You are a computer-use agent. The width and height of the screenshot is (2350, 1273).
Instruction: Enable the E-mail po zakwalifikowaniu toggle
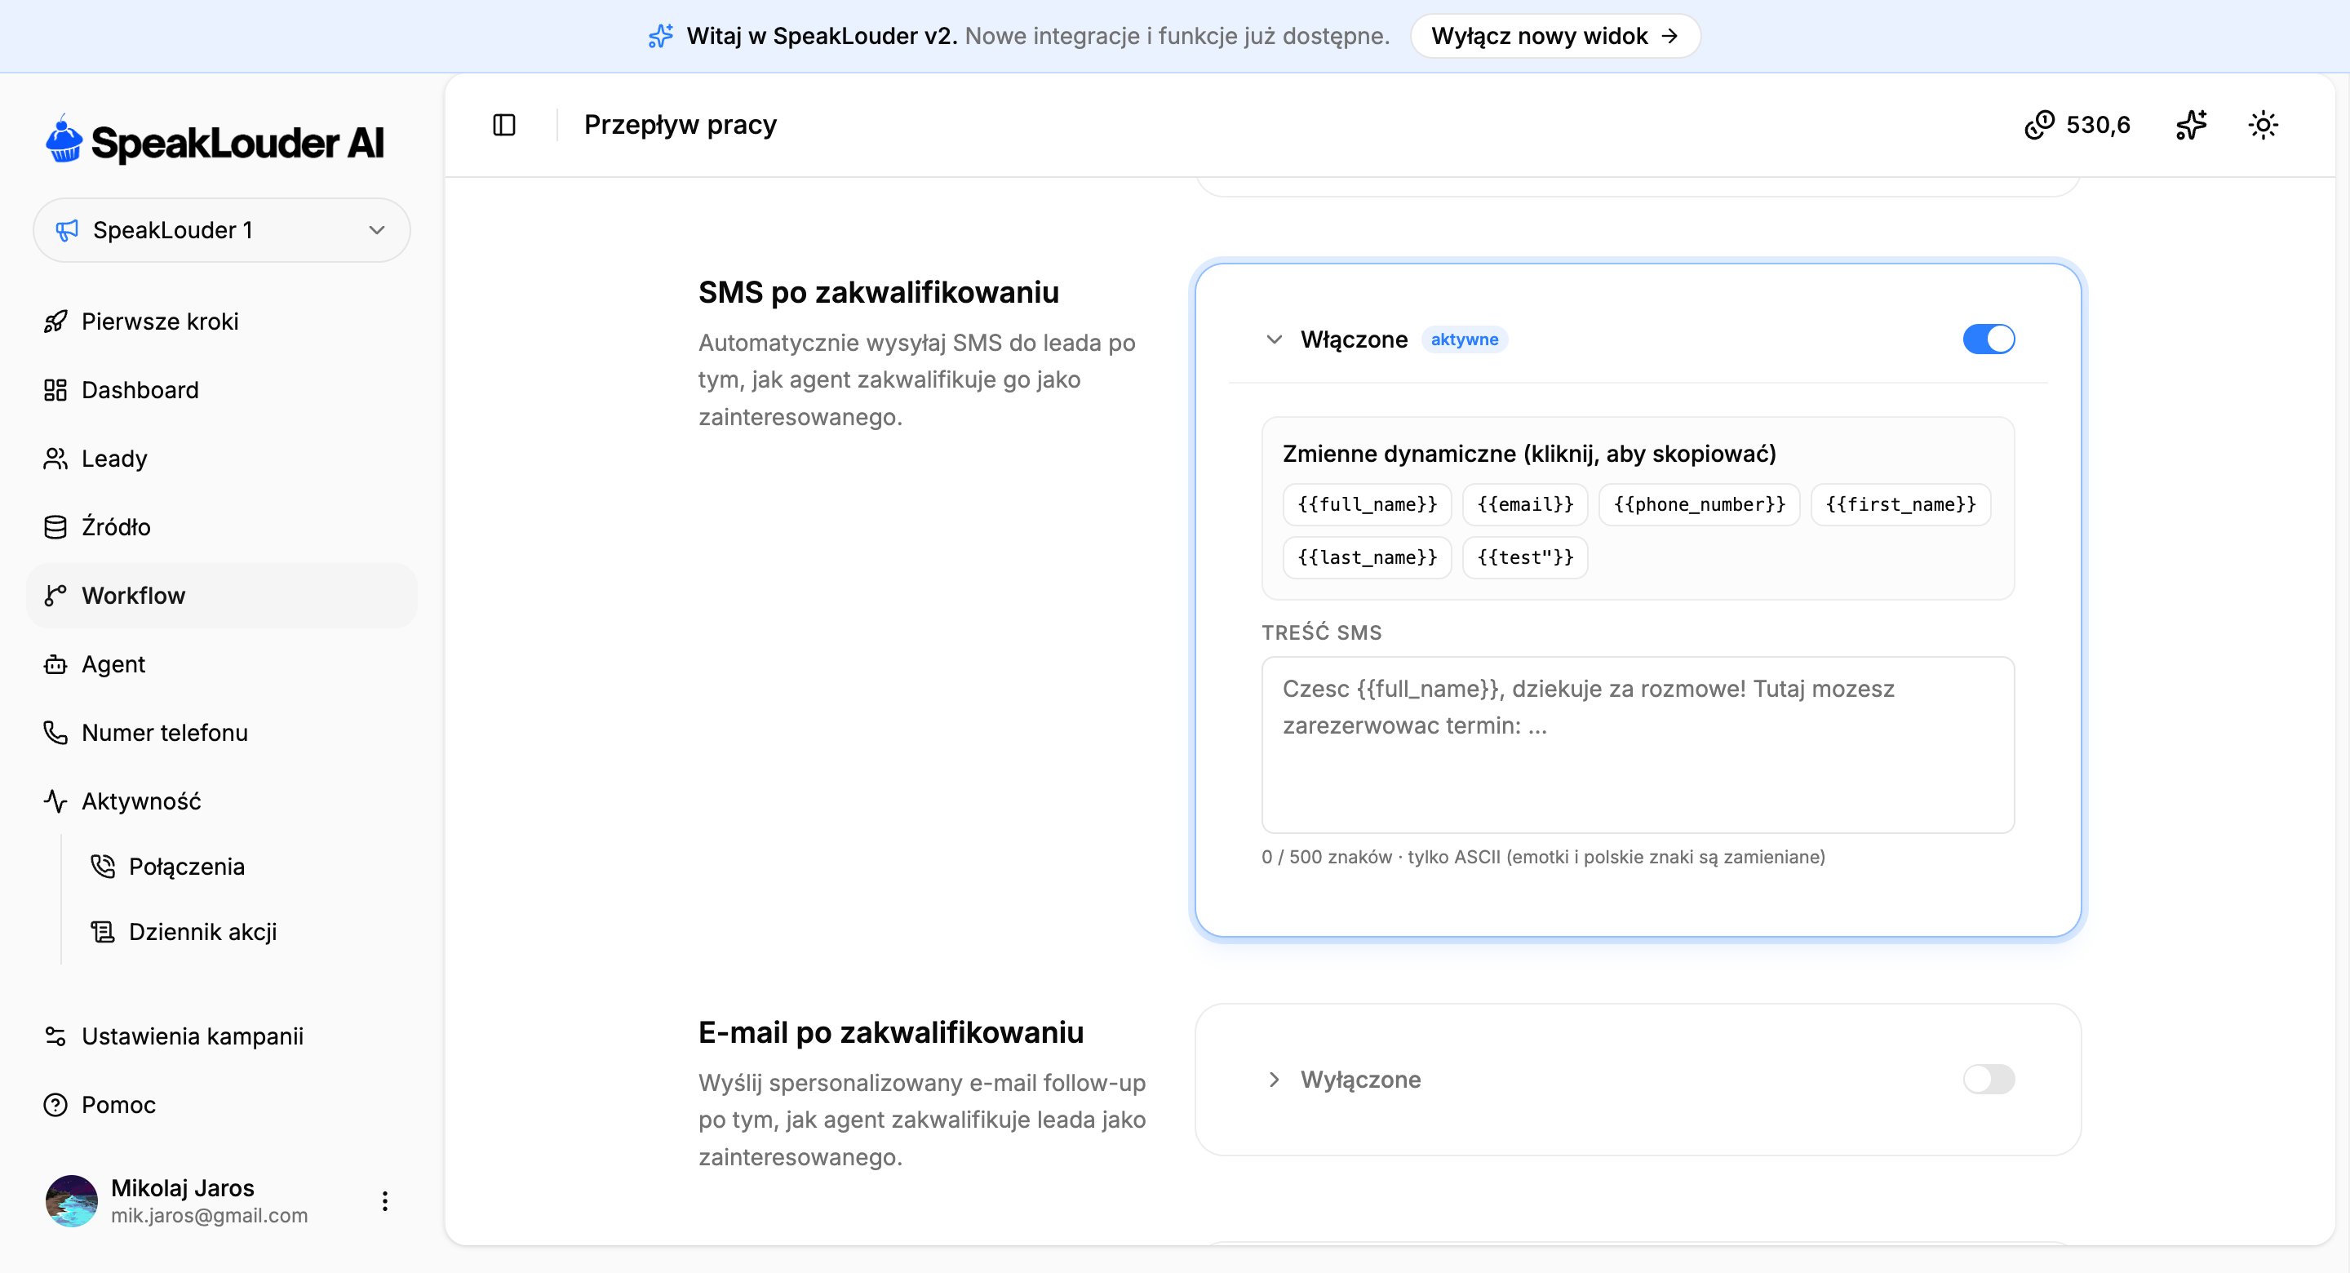point(1989,1080)
